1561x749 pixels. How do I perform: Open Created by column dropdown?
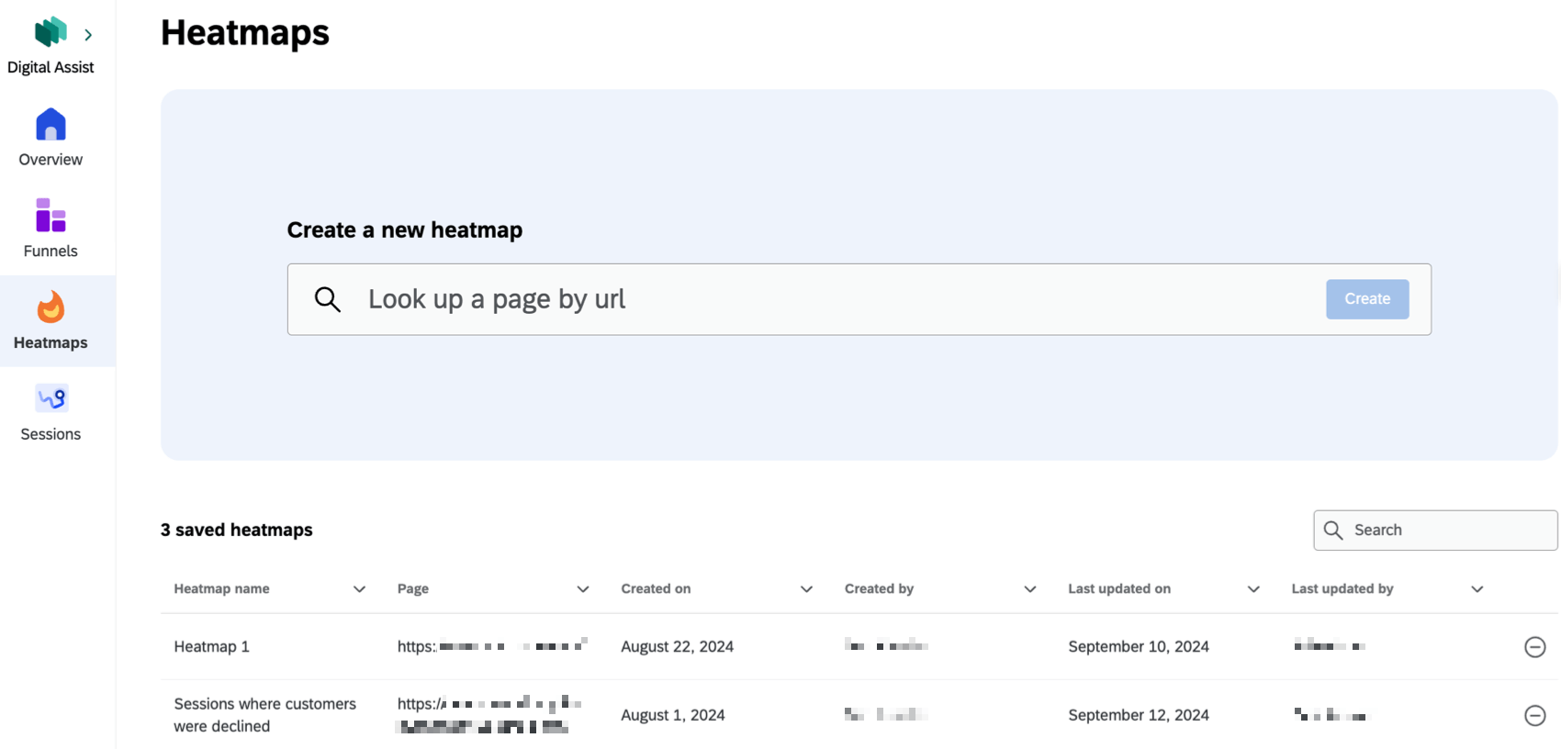1029,589
